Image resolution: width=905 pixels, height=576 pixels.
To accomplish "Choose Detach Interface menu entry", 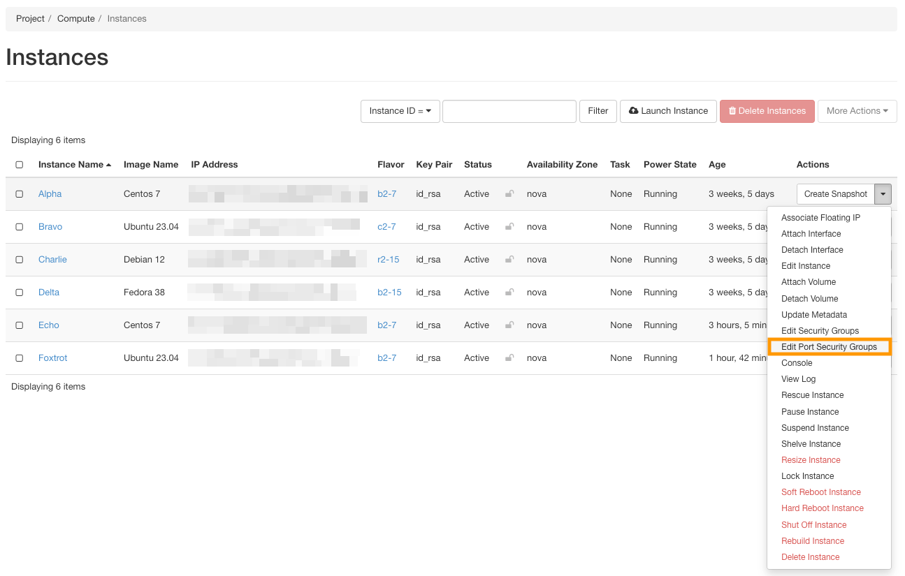I will [x=812, y=250].
